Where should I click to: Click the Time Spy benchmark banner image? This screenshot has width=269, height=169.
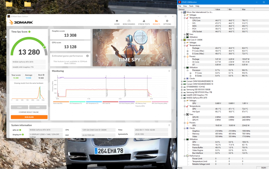click(132, 47)
